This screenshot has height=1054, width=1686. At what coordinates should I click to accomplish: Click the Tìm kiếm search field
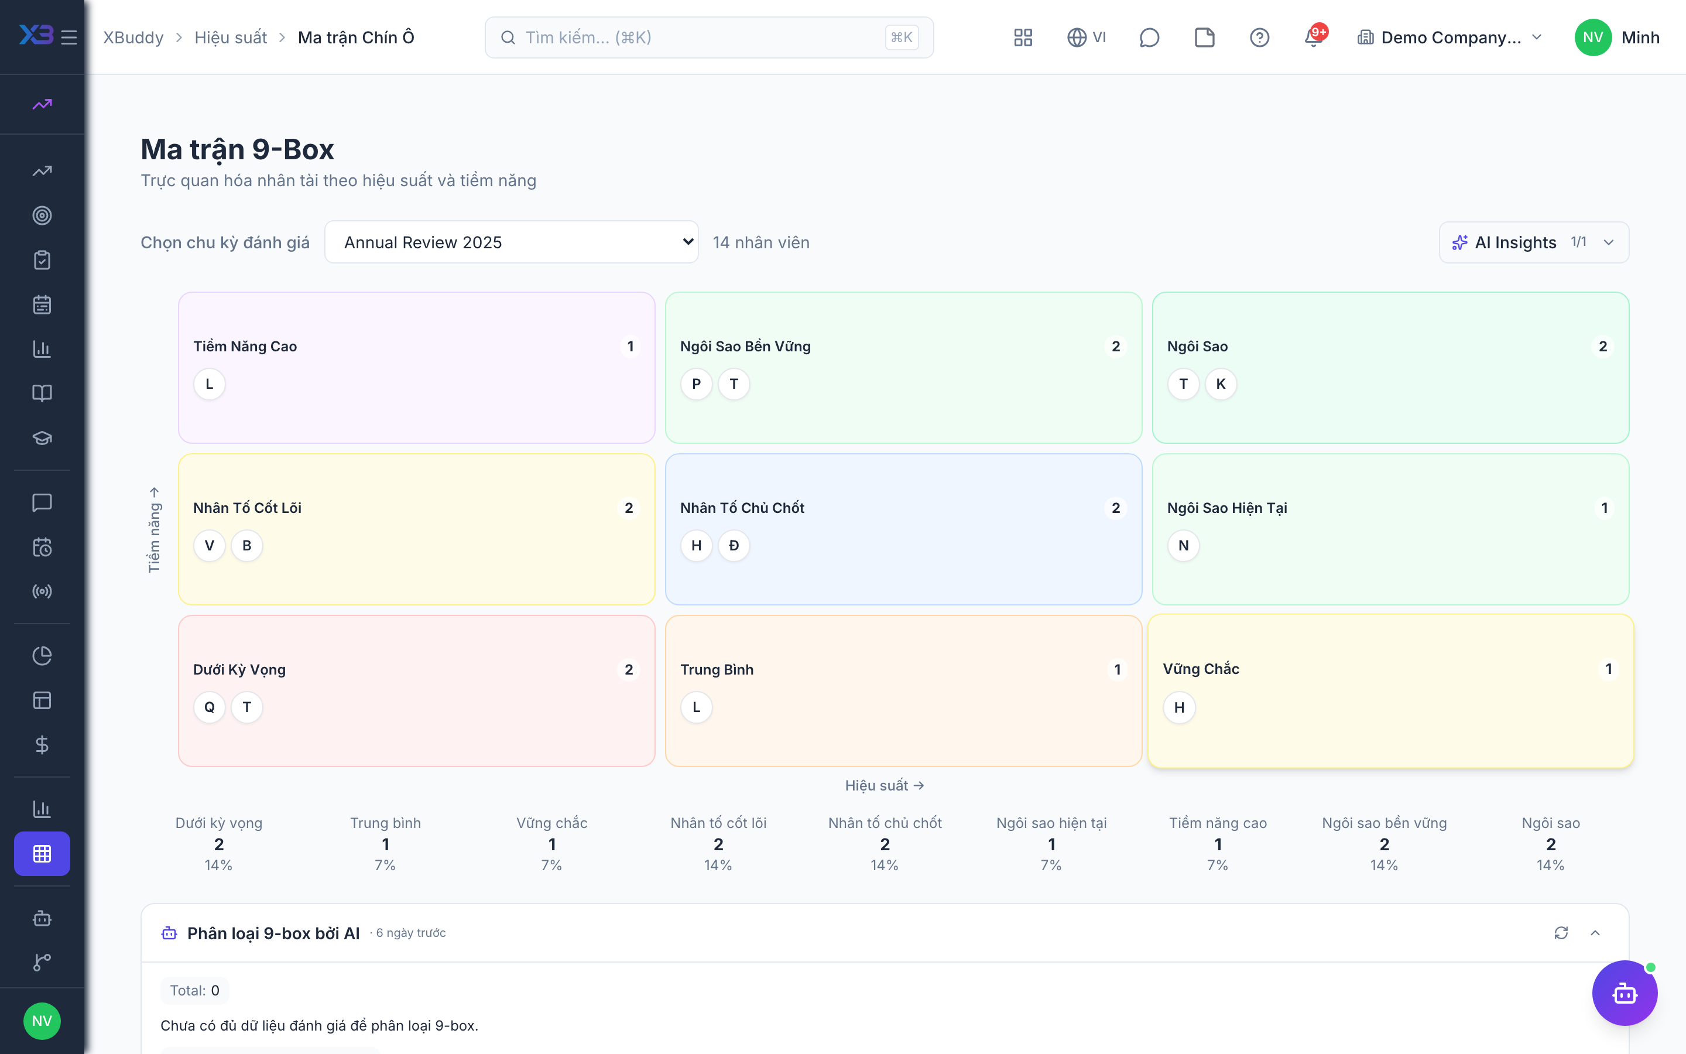[x=708, y=37]
